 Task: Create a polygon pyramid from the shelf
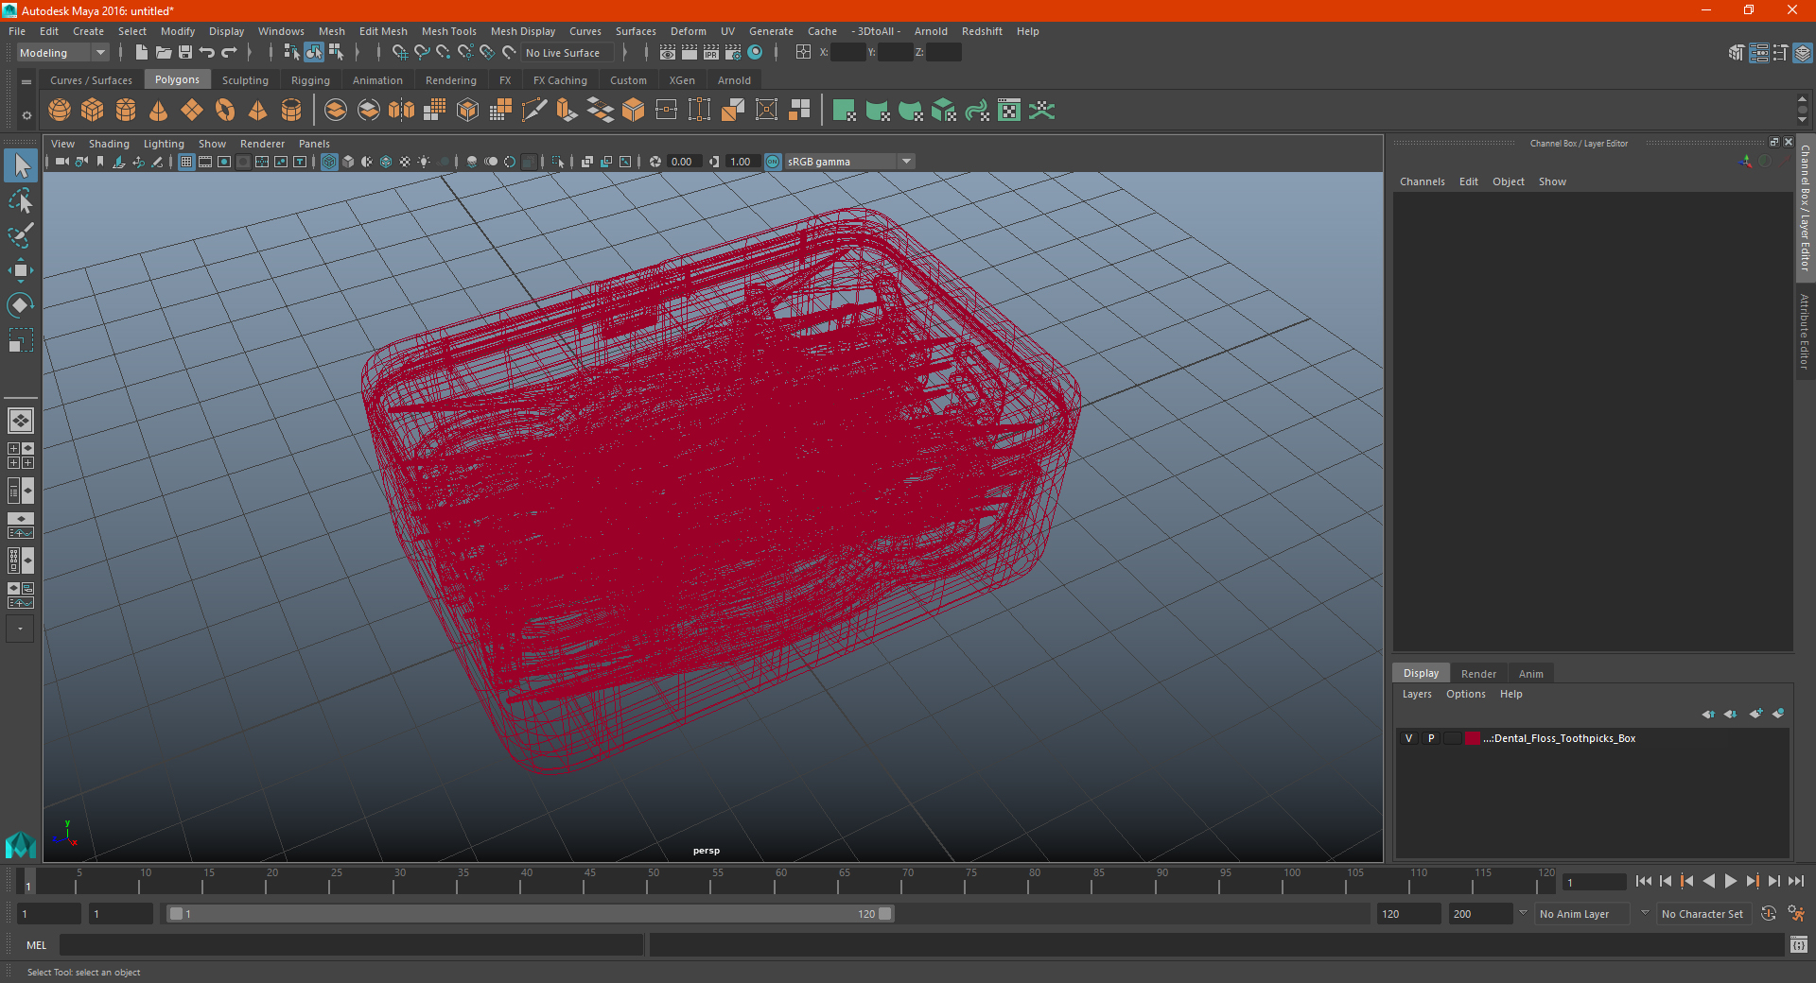[258, 111]
